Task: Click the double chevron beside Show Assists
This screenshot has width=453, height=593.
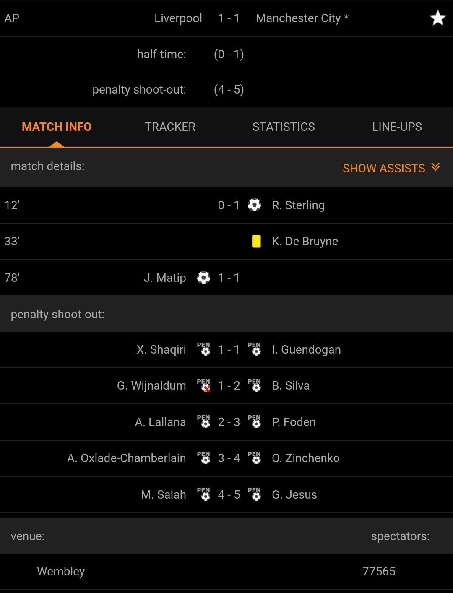Action: point(435,167)
